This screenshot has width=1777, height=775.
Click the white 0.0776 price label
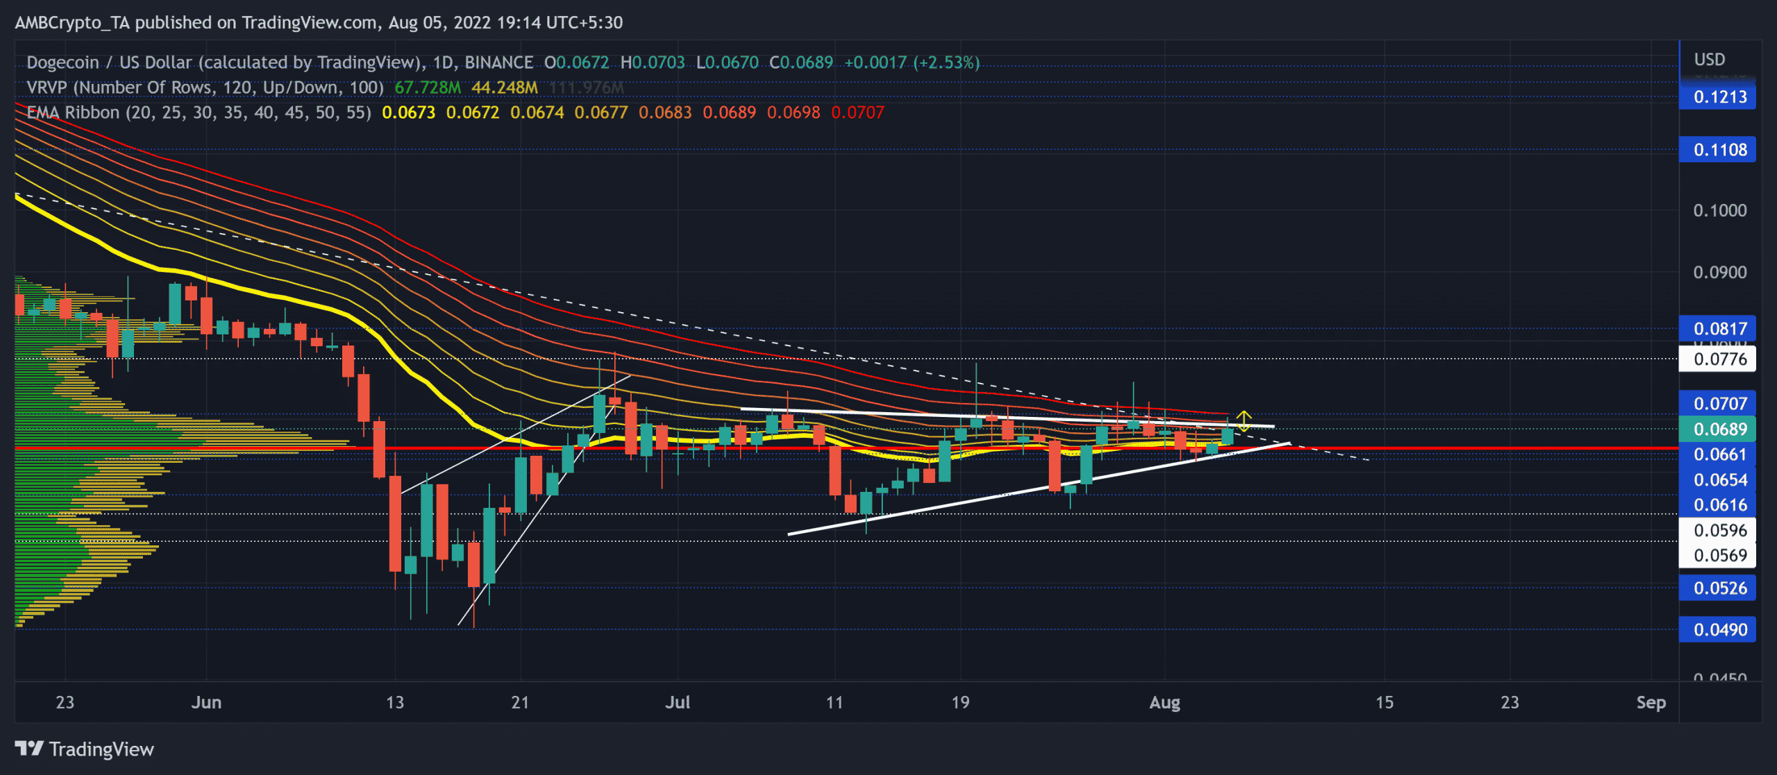[x=1717, y=359]
